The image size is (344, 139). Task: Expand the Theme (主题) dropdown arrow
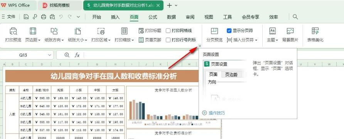coord(277,40)
